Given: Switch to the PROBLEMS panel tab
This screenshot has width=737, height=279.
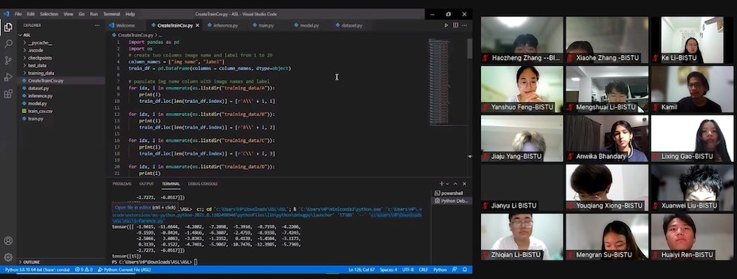Looking at the screenshot, I should click(122, 184).
